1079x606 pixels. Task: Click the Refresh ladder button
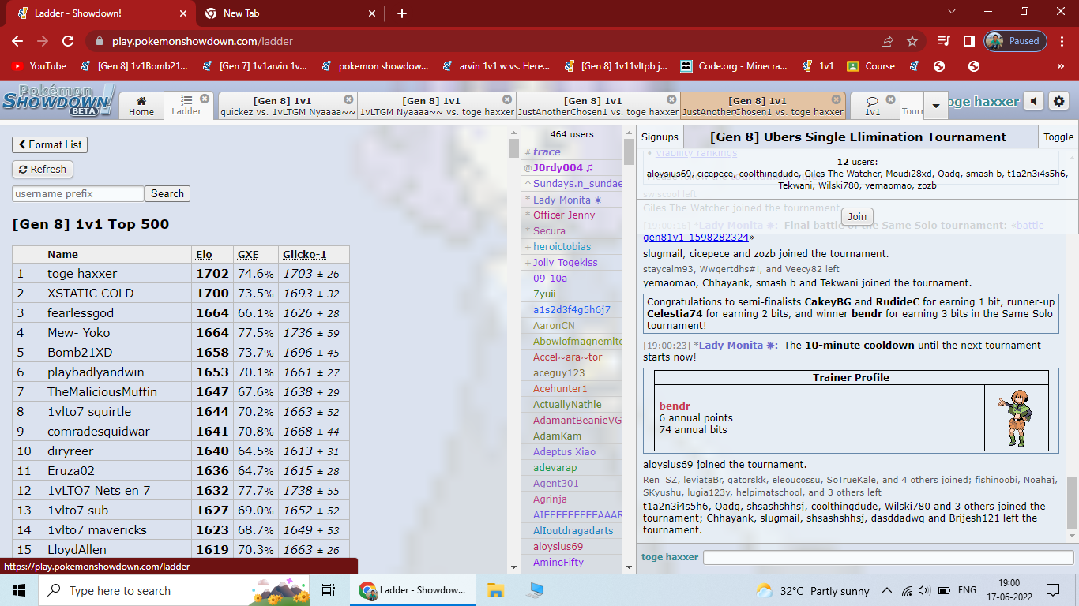pyautogui.click(x=43, y=169)
